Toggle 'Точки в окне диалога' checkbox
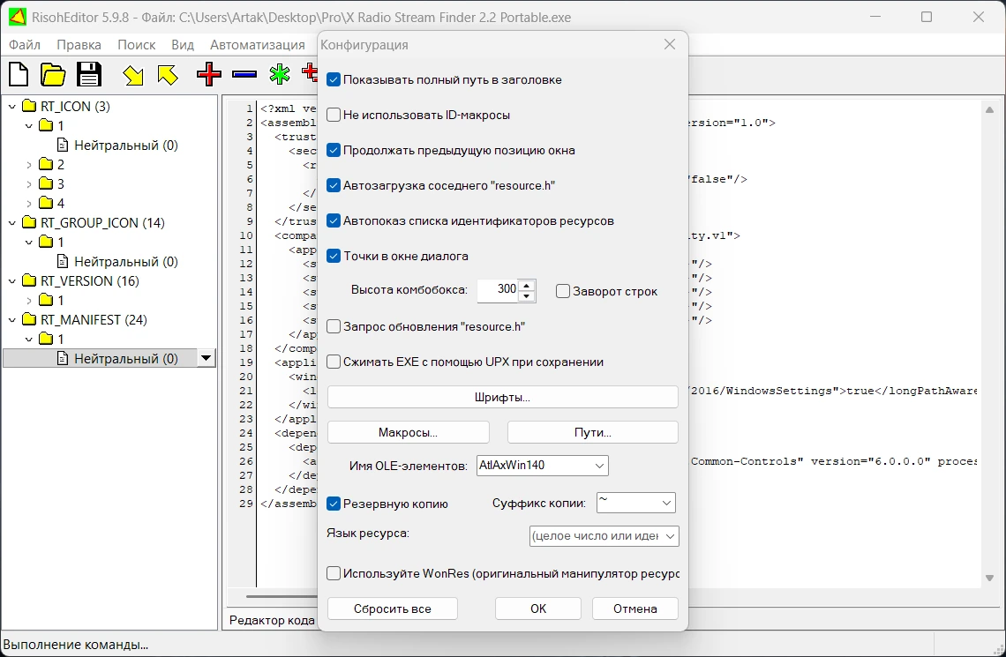The image size is (1006, 657). coord(333,256)
